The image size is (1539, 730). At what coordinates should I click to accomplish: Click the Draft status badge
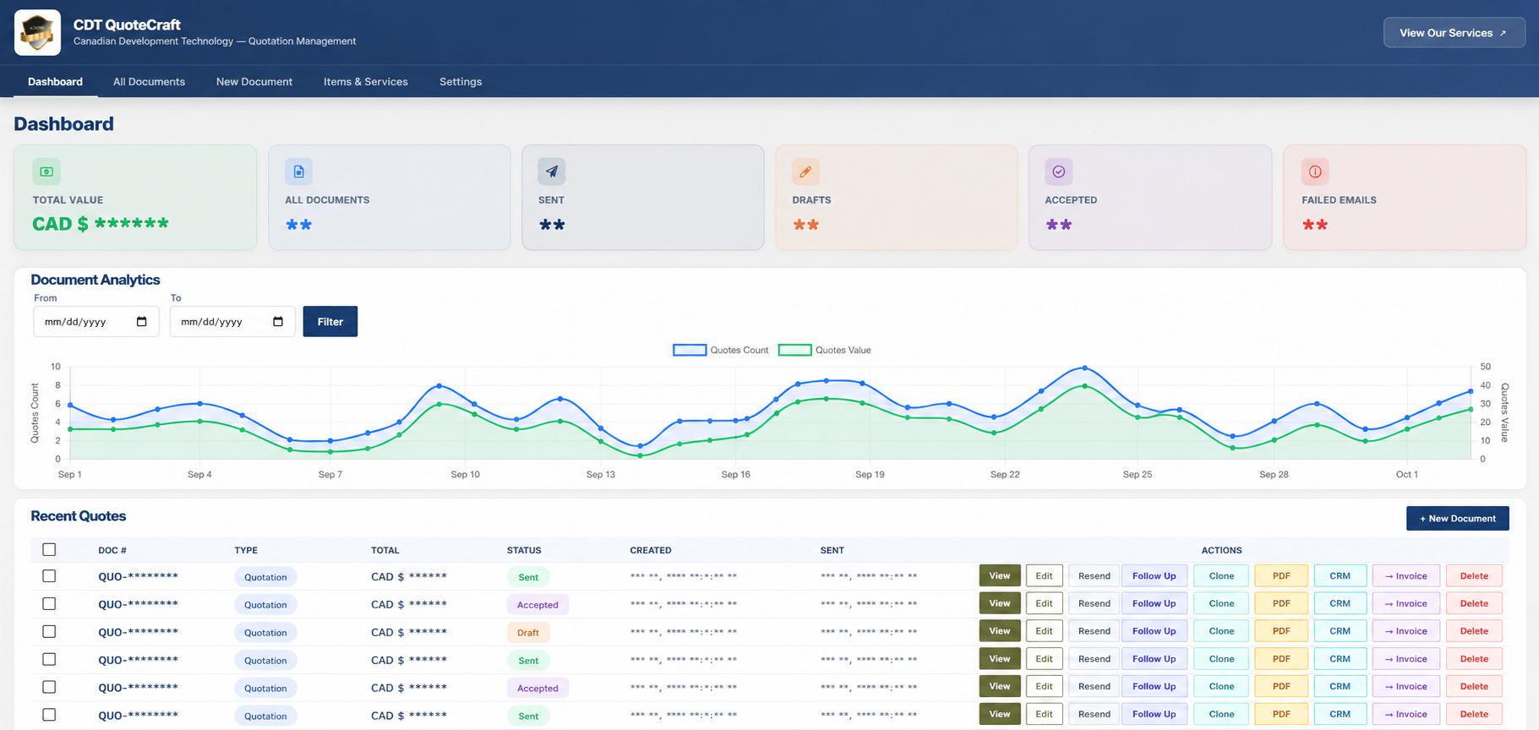(x=528, y=632)
